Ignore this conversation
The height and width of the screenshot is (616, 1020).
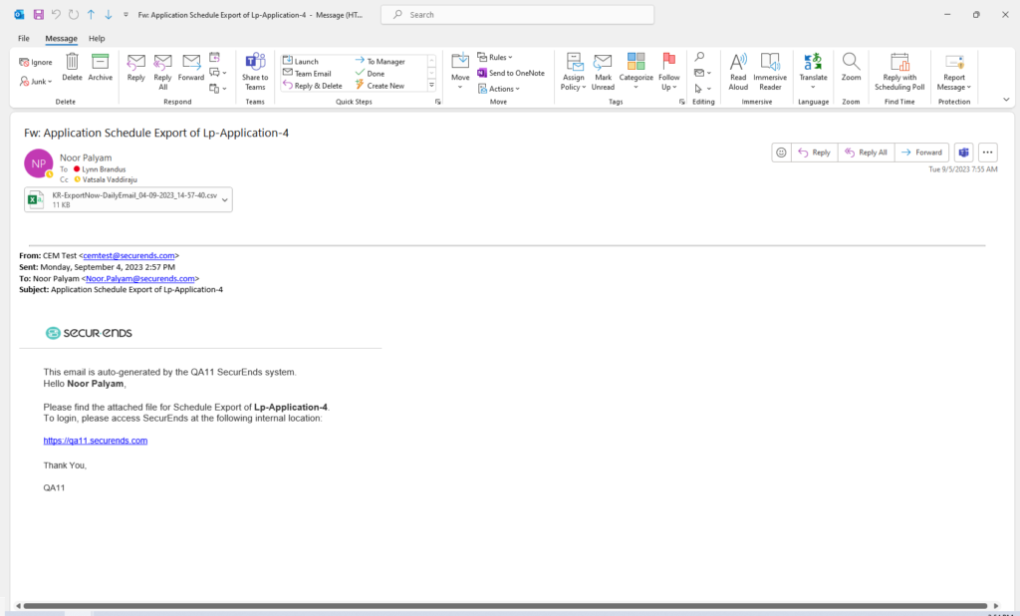(x=36, y=62)
